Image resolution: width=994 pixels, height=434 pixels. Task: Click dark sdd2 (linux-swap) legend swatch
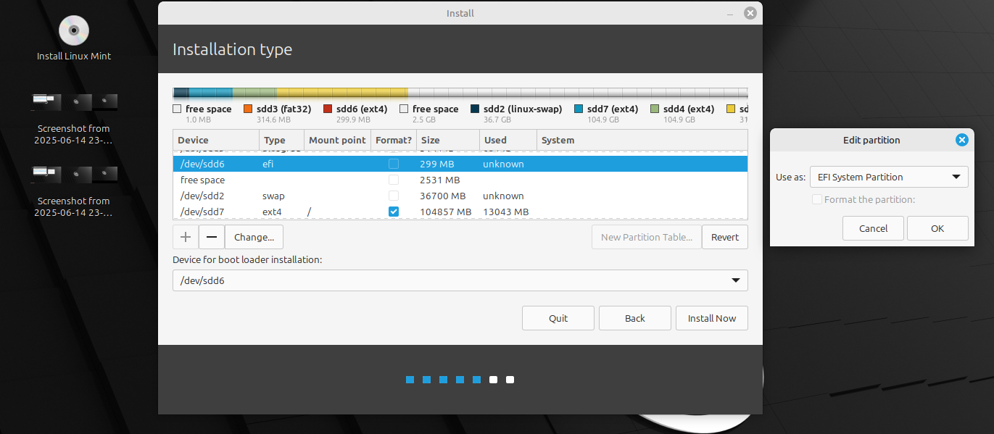tap(475, 109)
